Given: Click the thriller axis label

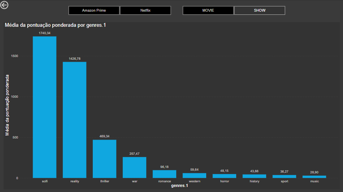Looking at the screenshot, I should [x=105, y=182].
